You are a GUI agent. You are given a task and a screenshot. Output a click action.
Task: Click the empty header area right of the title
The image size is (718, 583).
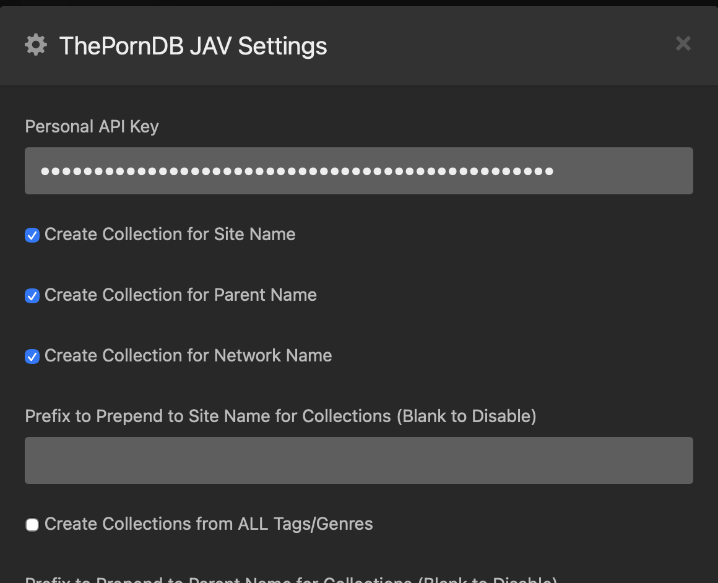(x=495, y=46)
